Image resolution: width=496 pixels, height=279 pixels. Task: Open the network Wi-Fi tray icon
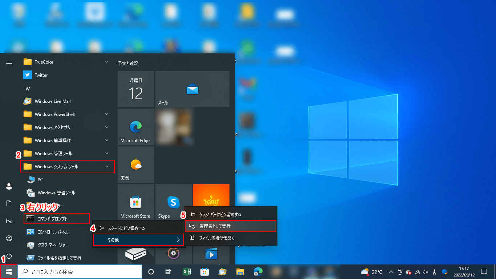[x=418, y=272]
